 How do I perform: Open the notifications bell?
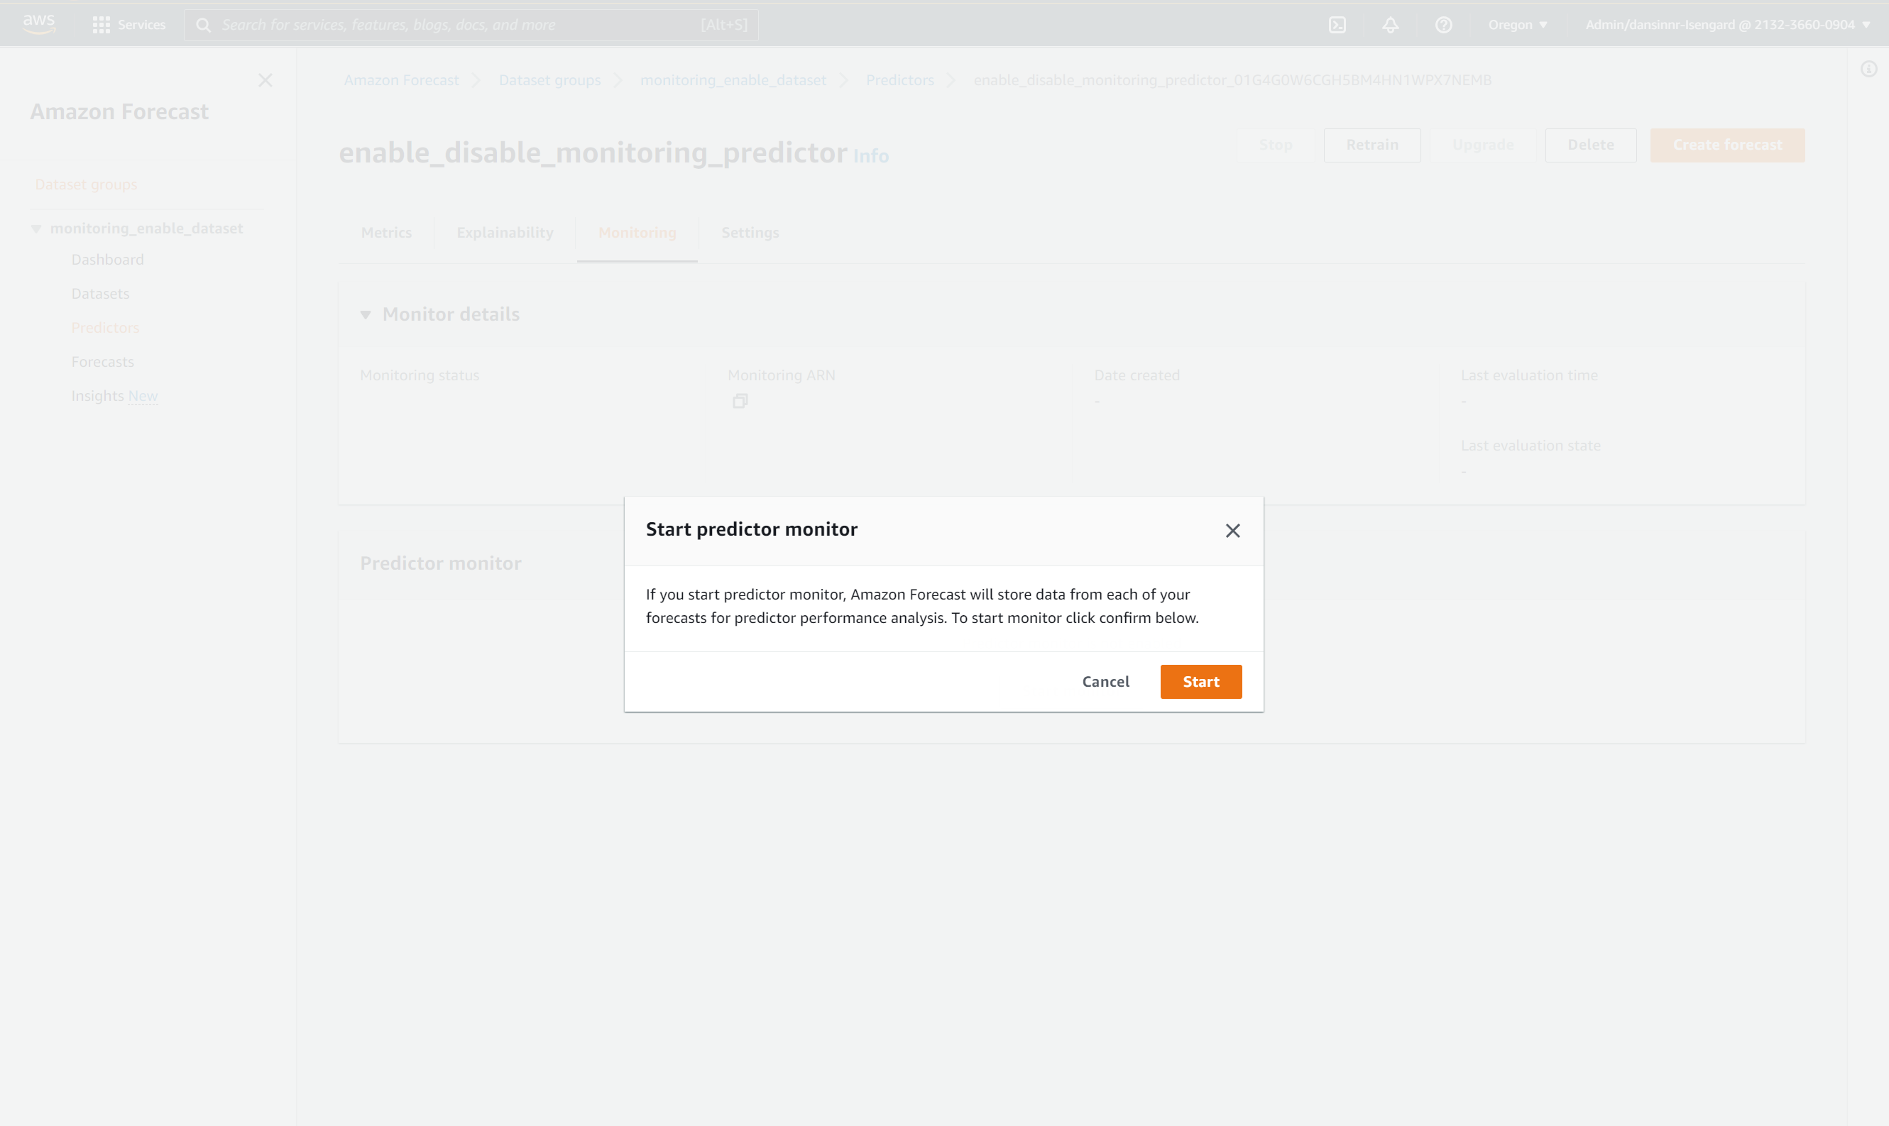pyautogui.click(x=1390, y=24)
